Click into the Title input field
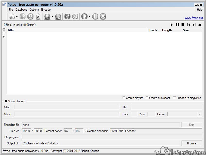This screenshot has height=155, width=206. 166,107
